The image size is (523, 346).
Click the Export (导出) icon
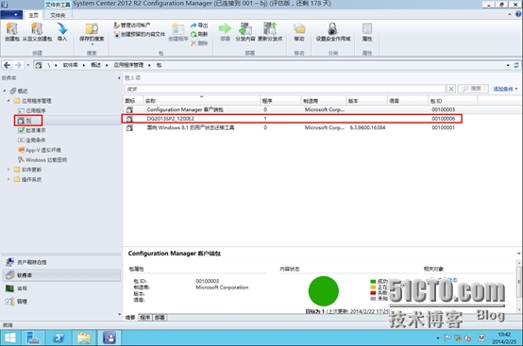[199, 25]
